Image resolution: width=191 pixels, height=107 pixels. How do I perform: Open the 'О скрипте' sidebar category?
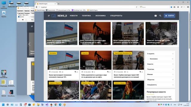click(160, 53)
